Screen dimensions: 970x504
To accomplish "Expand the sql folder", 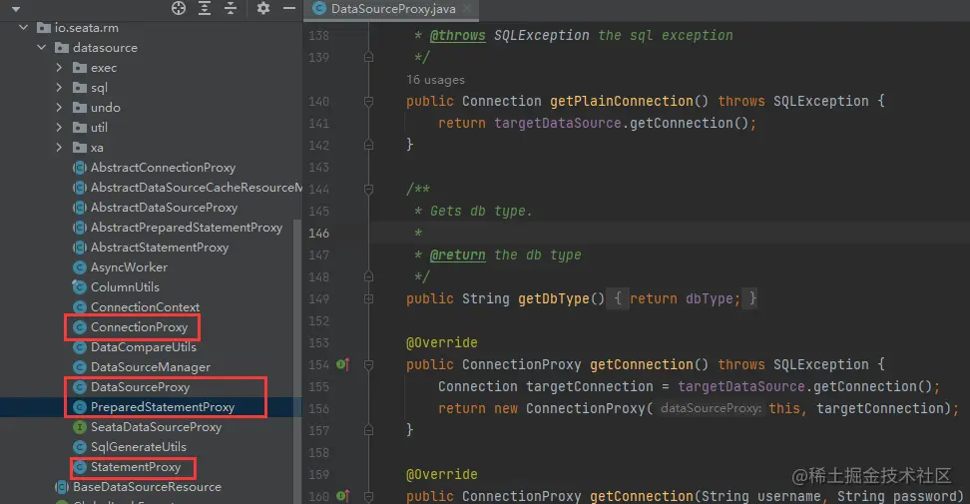I will pyautogui.click(x=59, y=88).
